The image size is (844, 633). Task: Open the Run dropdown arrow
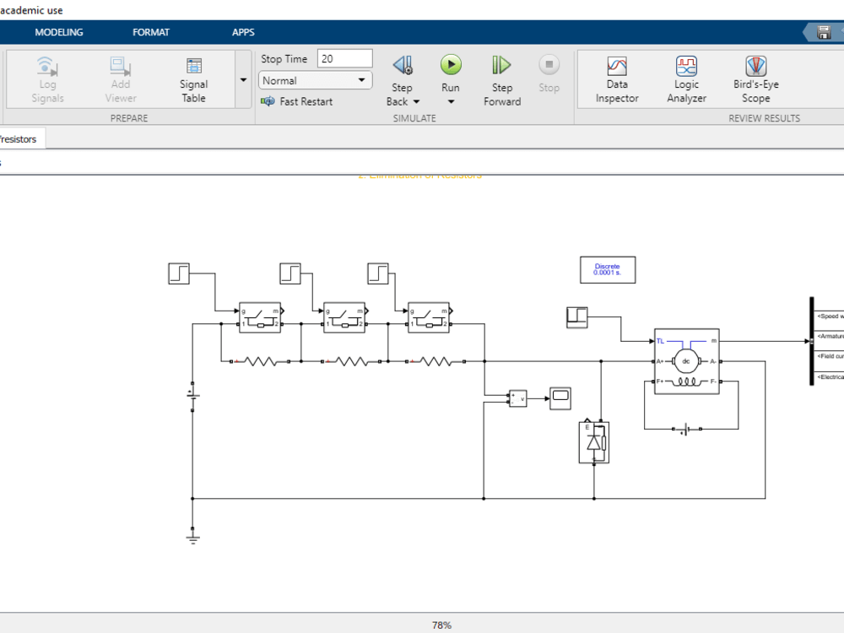451,102
